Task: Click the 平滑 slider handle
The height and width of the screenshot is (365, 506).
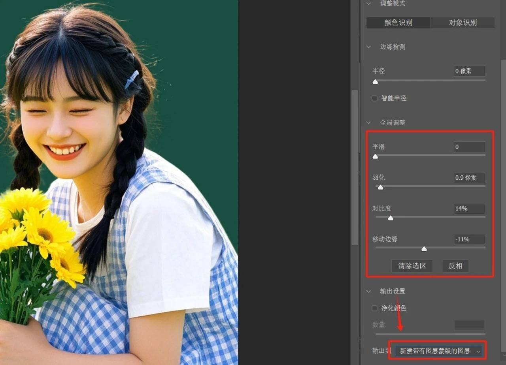Action: [x=375, y=156]
